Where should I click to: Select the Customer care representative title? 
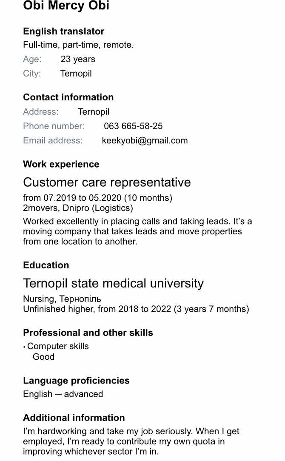point(107,182)
